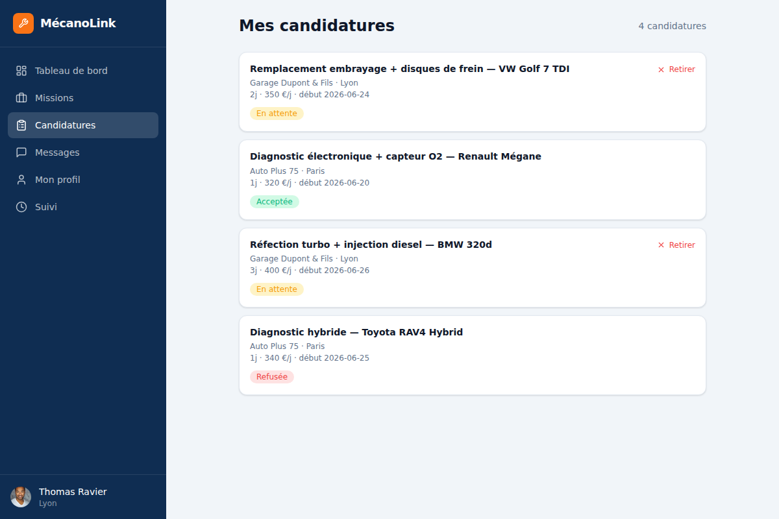Image resolution: width=779 pixels, height=519 pixels.
Task: Click the Tableau de bord grid icon
Action: tap(21, 71)
